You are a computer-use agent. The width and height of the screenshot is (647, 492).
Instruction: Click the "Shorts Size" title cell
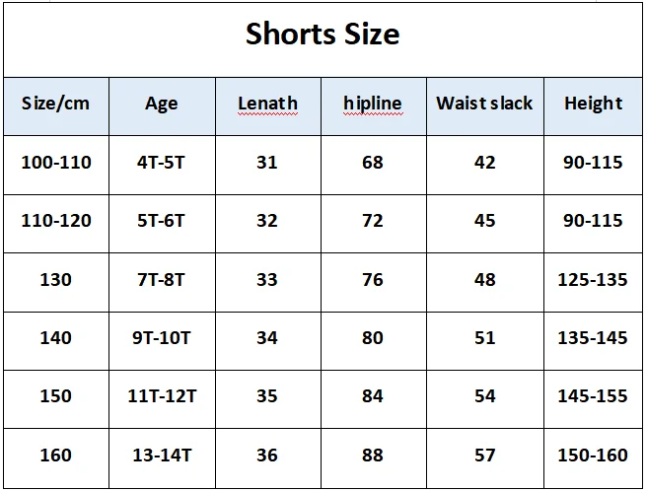click(x=323, y=35)
